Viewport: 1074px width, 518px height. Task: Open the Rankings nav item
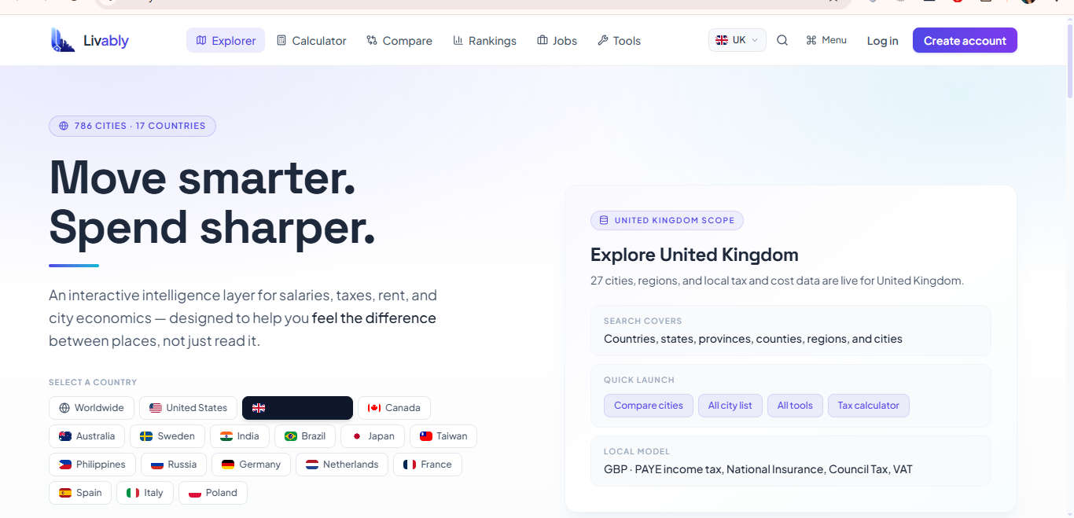[x=484, y=41]
